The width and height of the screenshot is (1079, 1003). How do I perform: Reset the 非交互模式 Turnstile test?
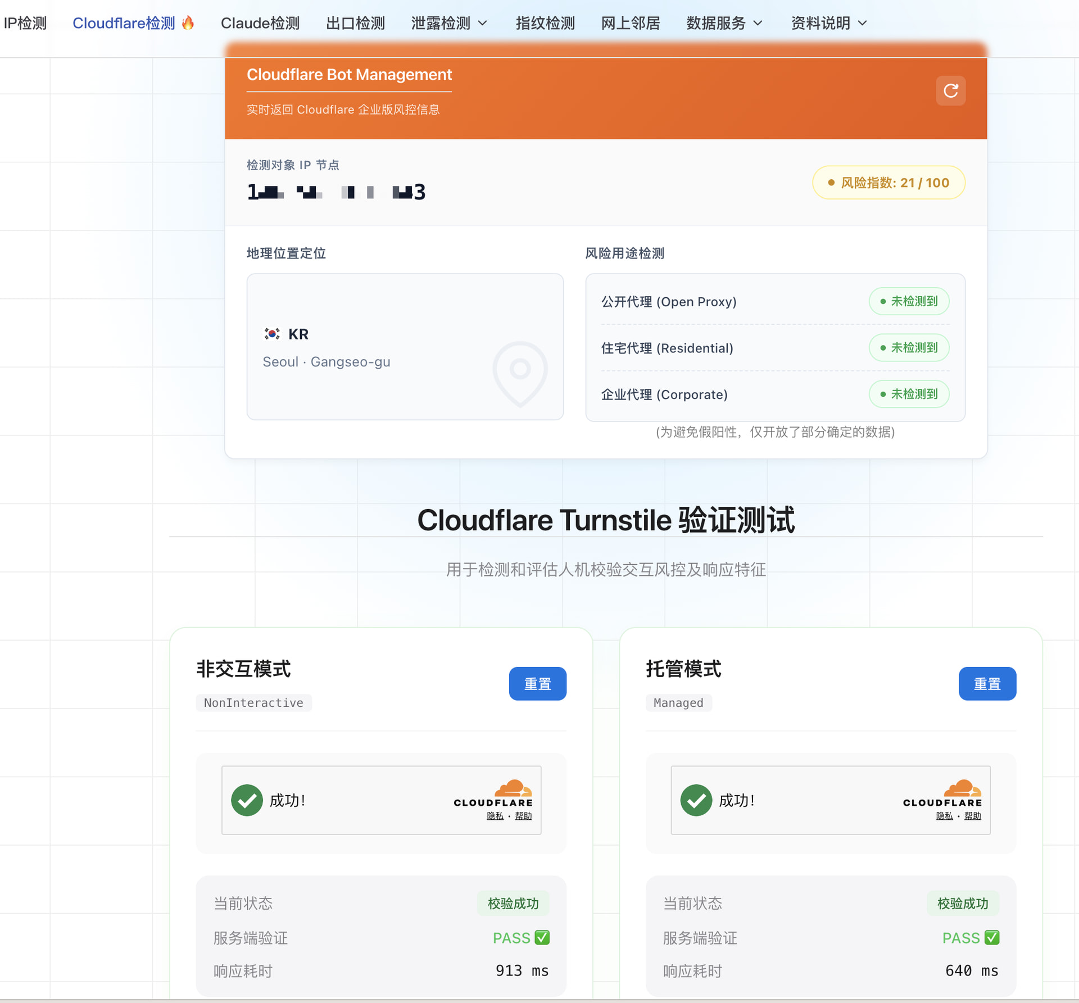coord(537,683)
